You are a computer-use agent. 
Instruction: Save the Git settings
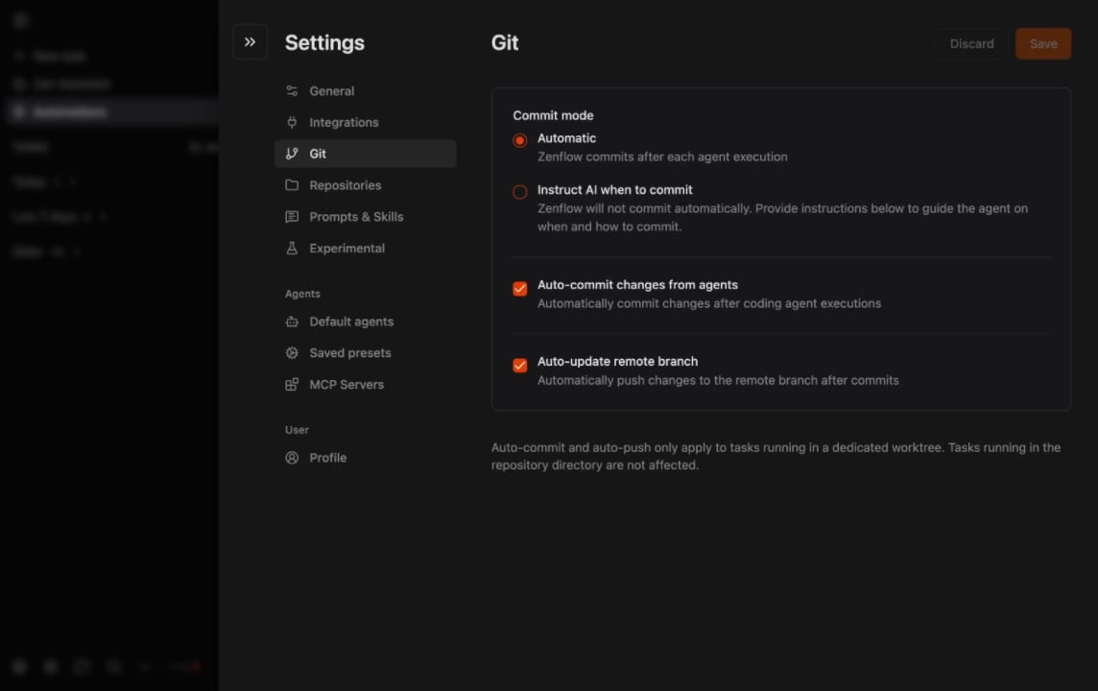(1042, 43)
